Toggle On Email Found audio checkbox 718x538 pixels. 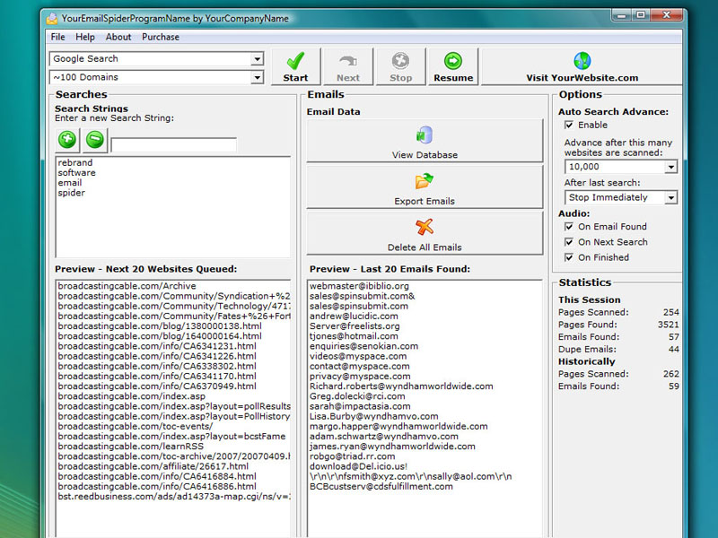[x=569, y=227]
